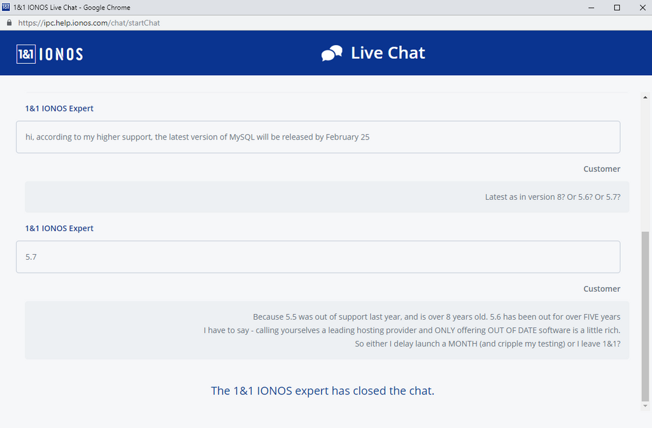Click the expert reply '5.7'
The image size is (652, 428).
(x=318, y=257)
